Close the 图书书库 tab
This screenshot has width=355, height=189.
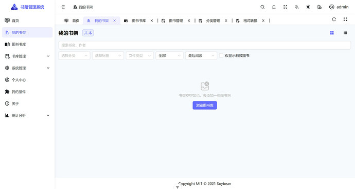(x=152, y=20)
